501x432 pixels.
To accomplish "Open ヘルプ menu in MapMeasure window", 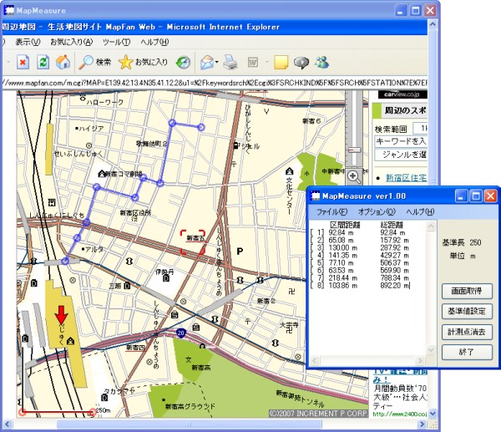I will point(419,212).
